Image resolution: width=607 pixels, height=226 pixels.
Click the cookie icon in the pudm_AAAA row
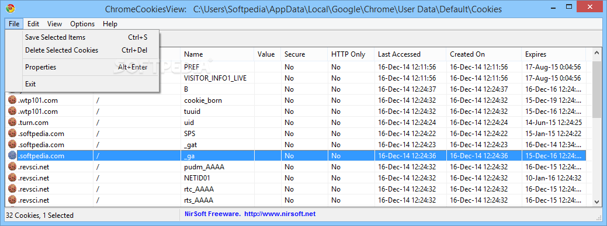click(x=12, y=167)
